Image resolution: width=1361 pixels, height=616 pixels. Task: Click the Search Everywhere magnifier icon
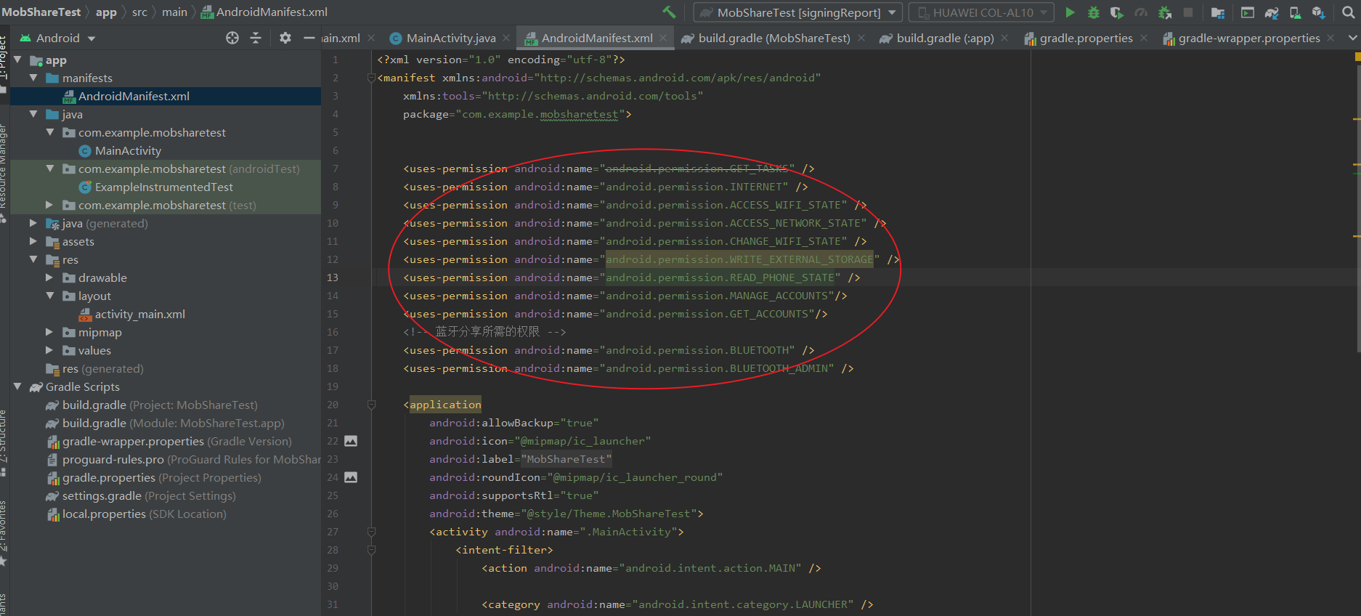pos(1349,12)
